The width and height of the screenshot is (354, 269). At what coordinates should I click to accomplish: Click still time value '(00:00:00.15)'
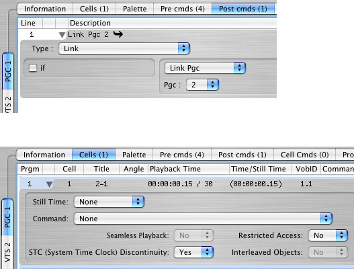tap(256, 184)
